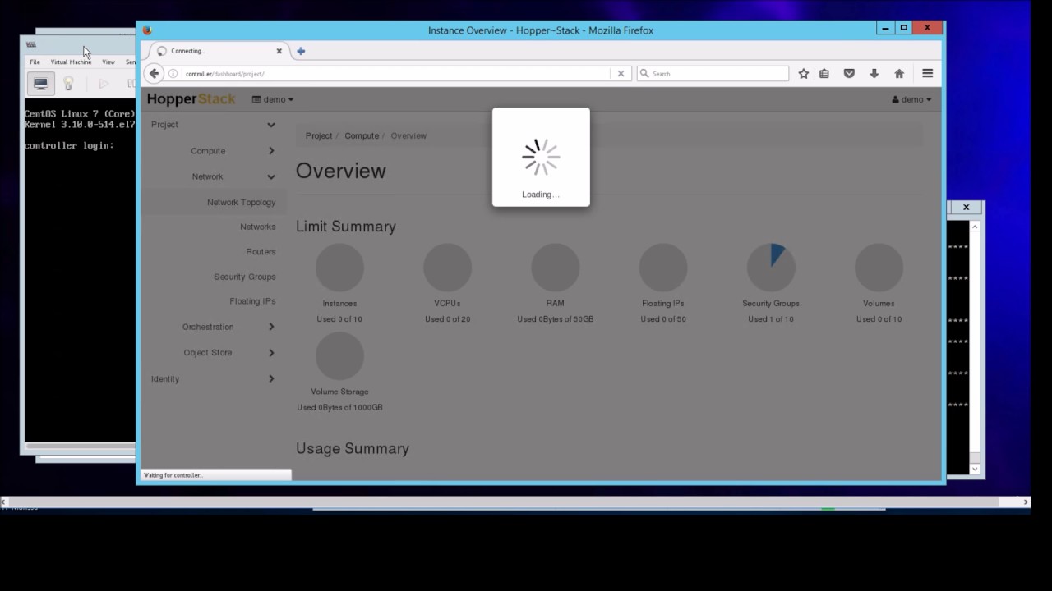Expand the Object Store section chevron

[271, 353]
